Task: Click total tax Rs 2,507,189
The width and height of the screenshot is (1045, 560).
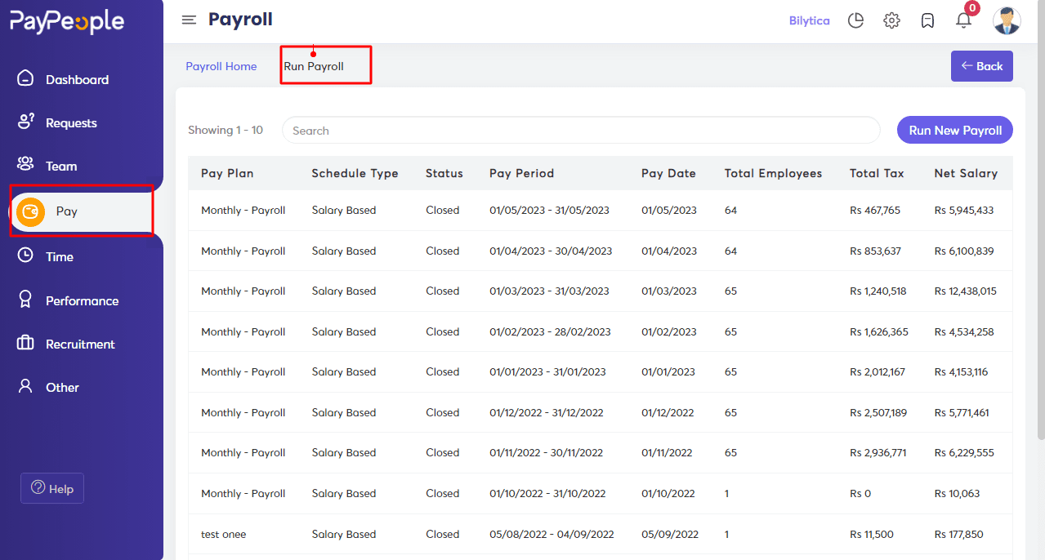Action: [x=878, y=413]
